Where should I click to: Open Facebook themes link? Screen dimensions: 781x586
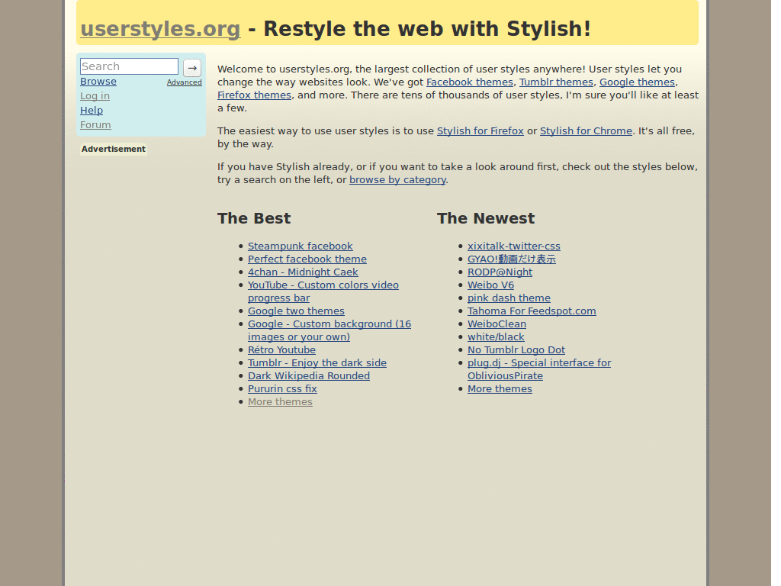(470, 82)
